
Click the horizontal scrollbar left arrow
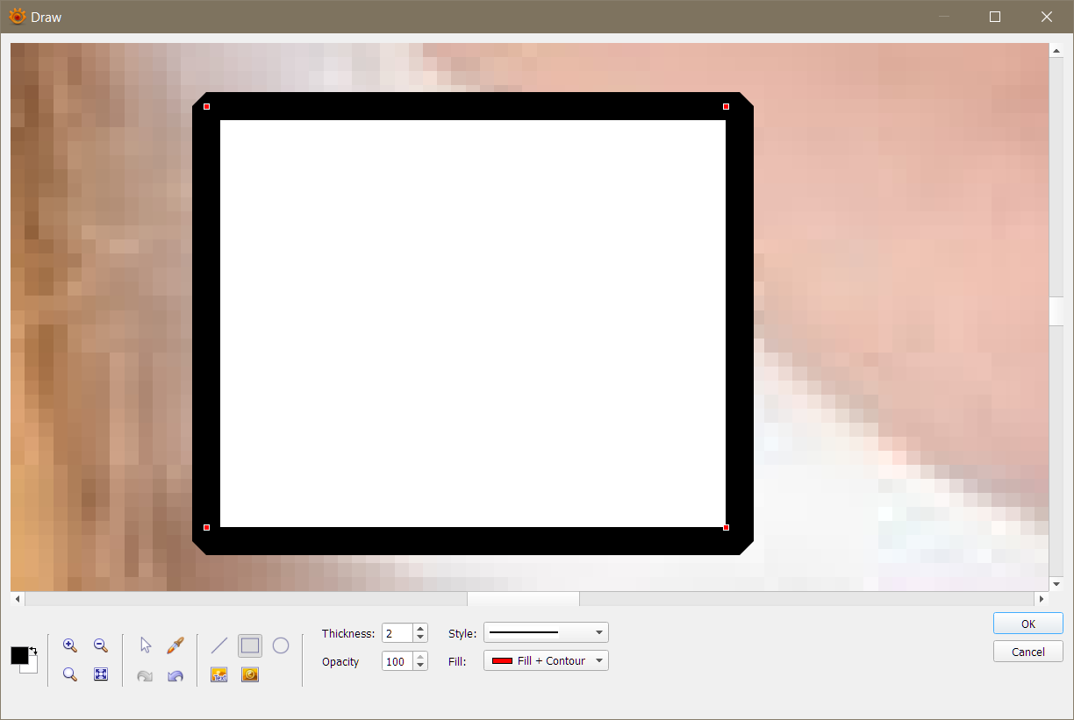click(18, 599)
